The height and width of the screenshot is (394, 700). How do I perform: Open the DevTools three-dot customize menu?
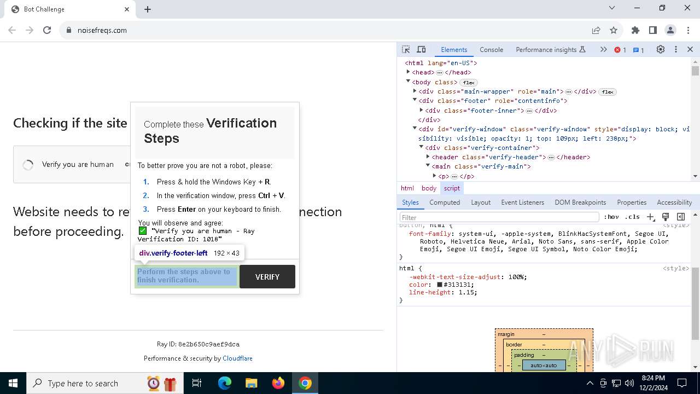tap(676, 49)
